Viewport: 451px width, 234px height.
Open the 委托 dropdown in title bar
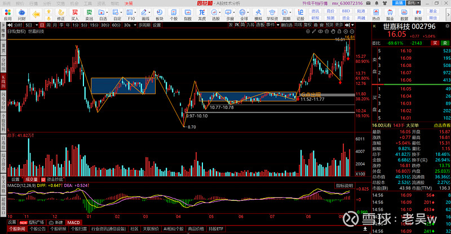tap(414, 3)
